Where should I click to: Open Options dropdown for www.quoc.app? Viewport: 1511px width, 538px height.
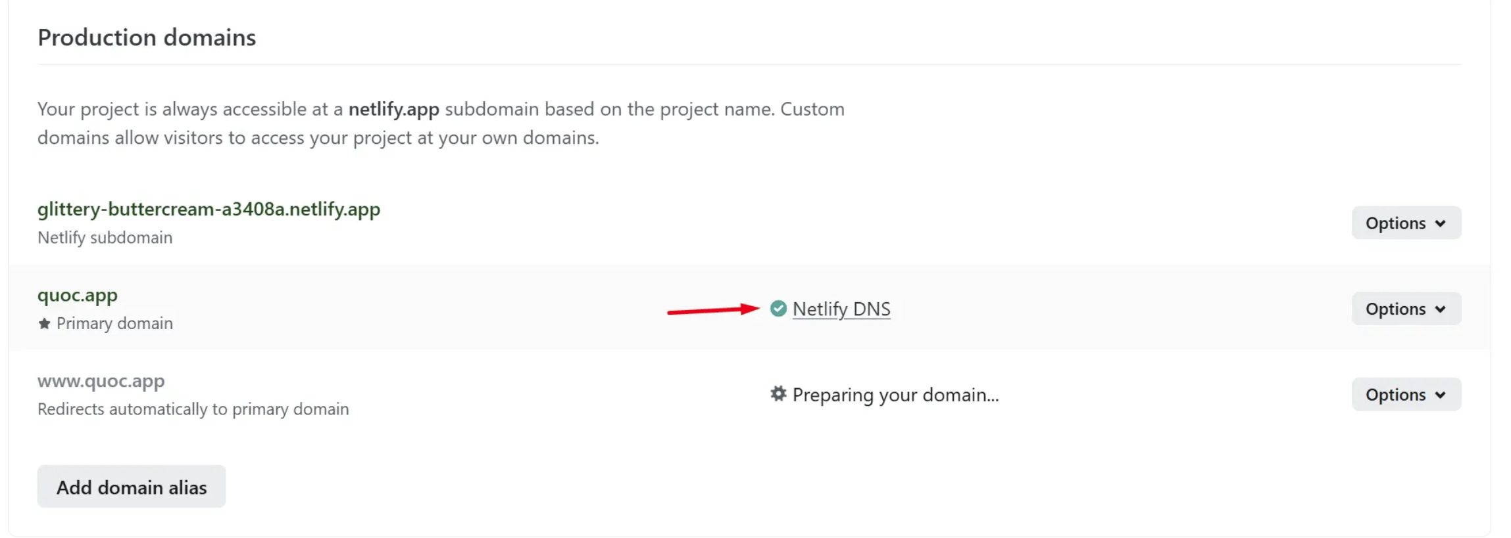pos(1406,395)
